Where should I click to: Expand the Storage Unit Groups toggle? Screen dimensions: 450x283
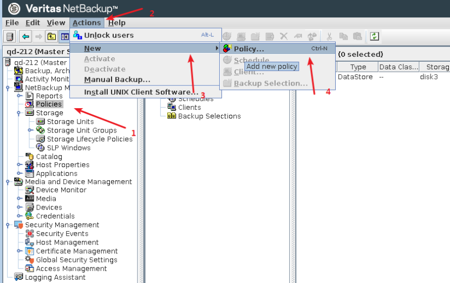click(30, 130)
